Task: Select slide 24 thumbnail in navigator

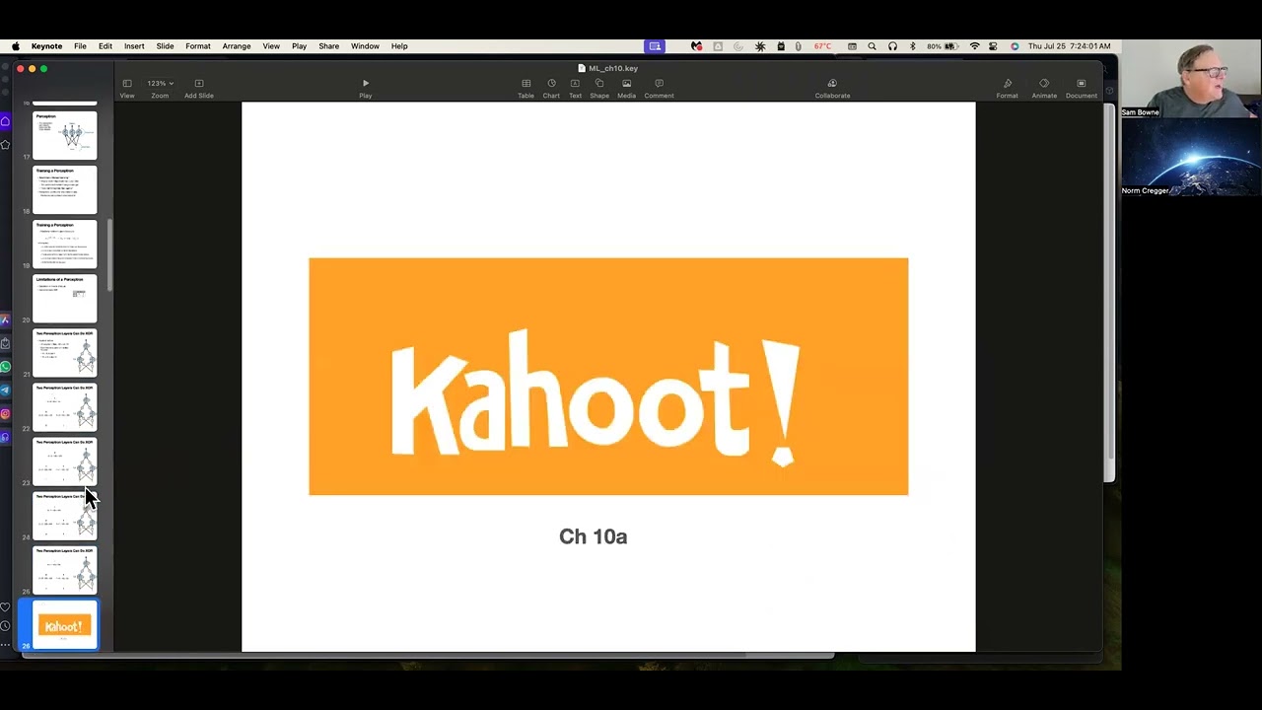Action: click(x=65, y=515)
